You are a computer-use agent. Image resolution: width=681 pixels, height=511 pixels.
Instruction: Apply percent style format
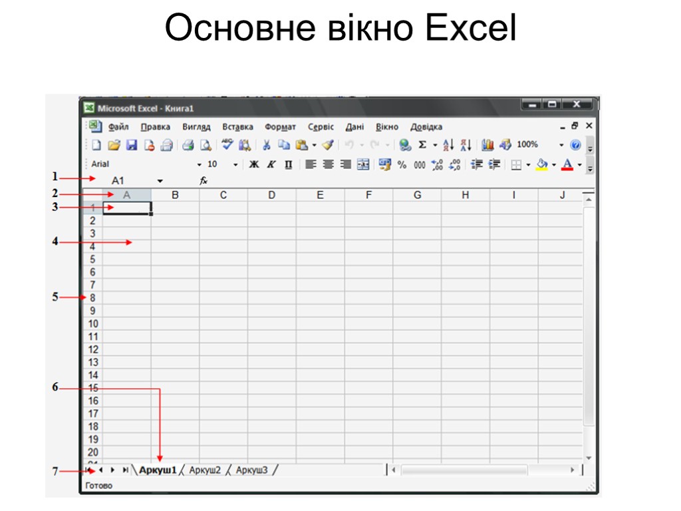402,165
